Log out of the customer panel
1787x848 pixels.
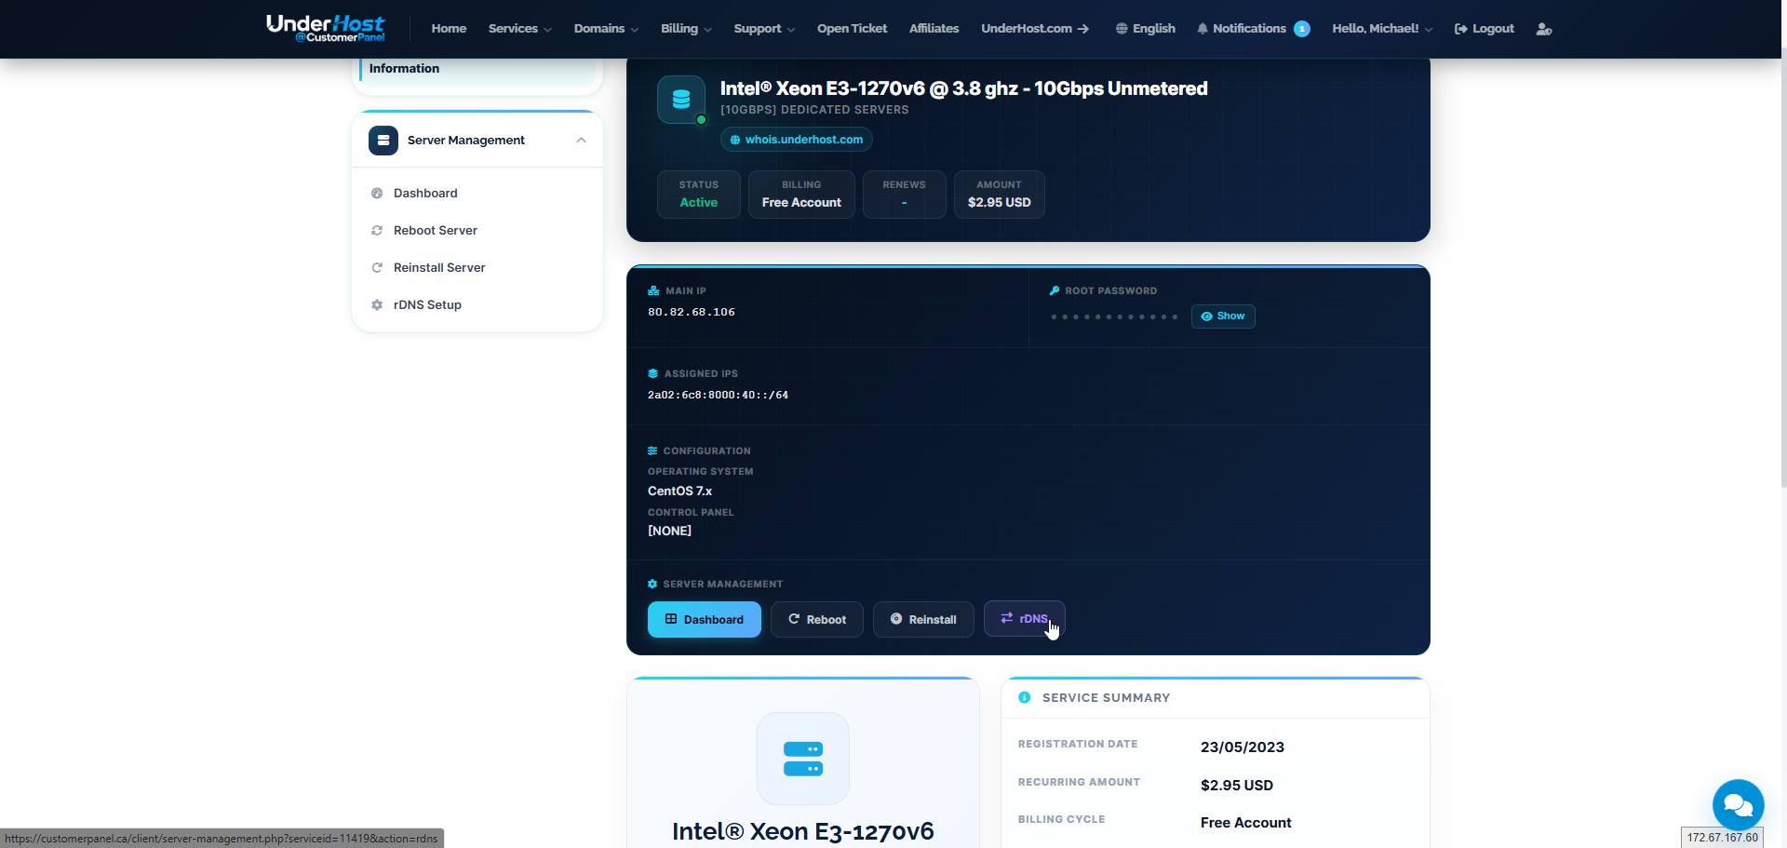pos(1485,29)
